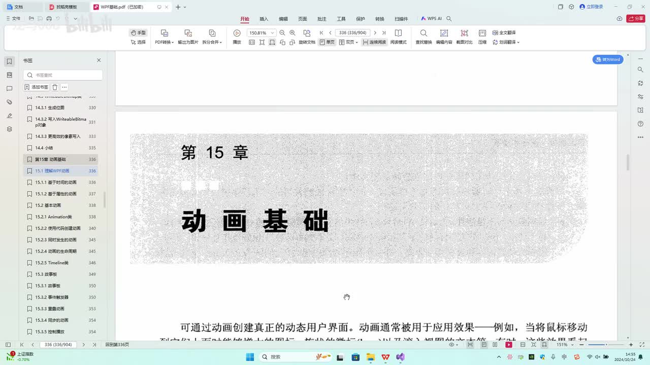Toggle 连续阅读 continuous reading
Image resolution: width=650 pixels, height=365 pixels.
(x=374, y=42)
